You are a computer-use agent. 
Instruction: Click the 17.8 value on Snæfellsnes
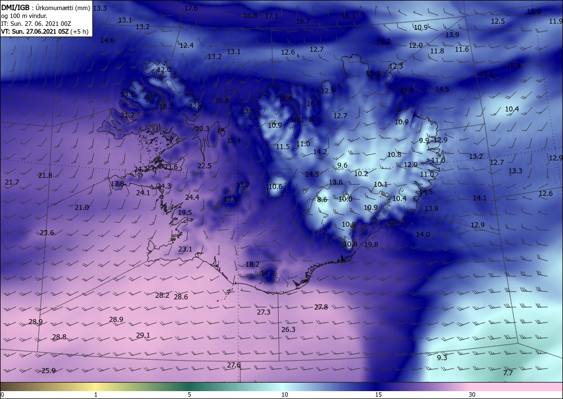pyautogui.click(x=117, y=184)
